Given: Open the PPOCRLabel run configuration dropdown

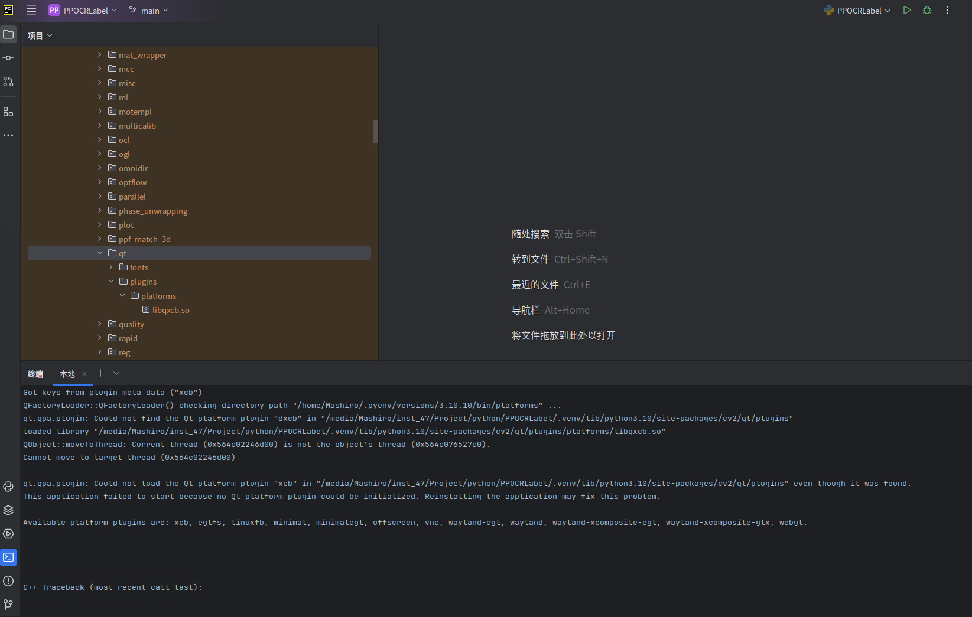Looking at the screenshot, I should (x=857, y=10).
